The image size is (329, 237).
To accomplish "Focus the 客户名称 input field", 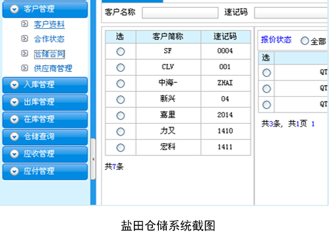I will click(x=180, y=13).
